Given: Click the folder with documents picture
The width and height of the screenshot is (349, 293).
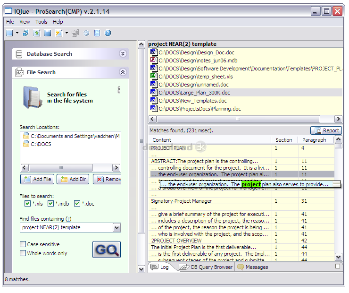Looking at the screenshot, I should point(33,97).
